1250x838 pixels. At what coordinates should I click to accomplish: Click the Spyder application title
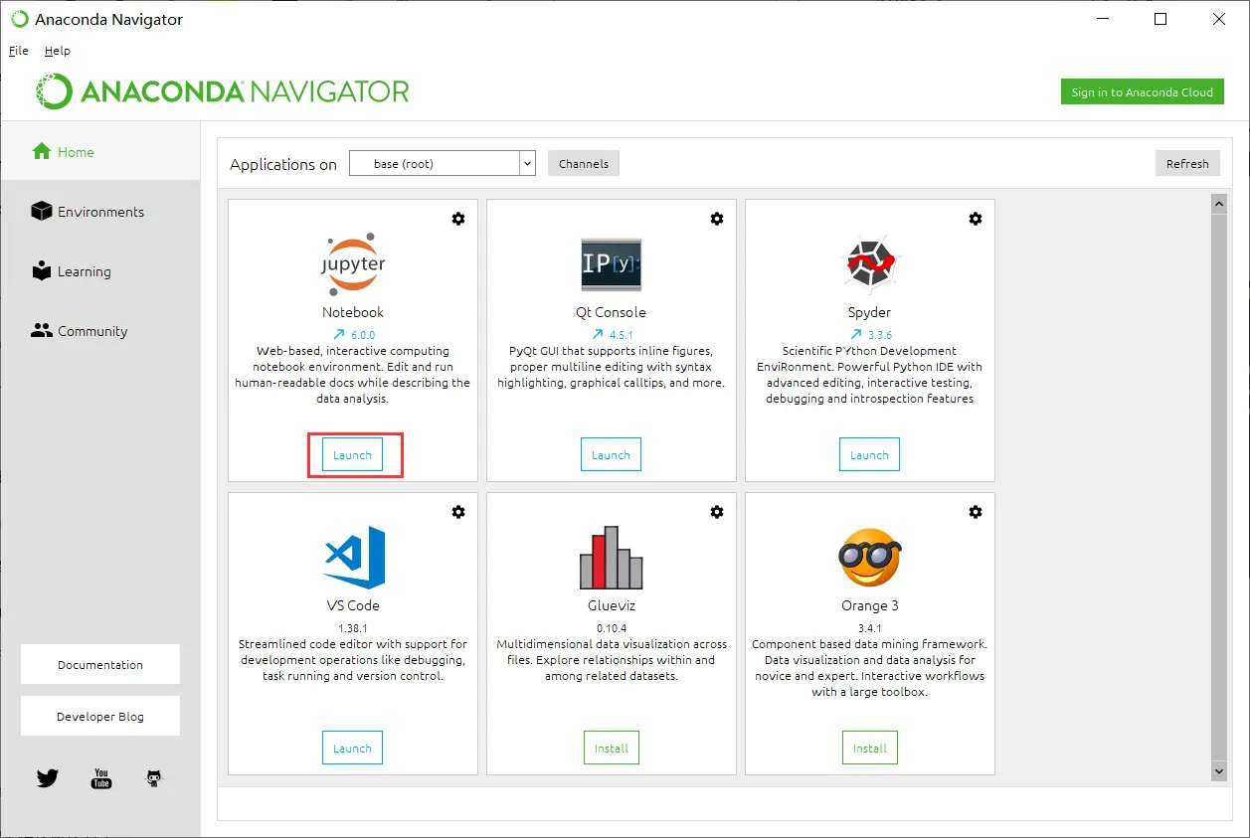point(869,312)
